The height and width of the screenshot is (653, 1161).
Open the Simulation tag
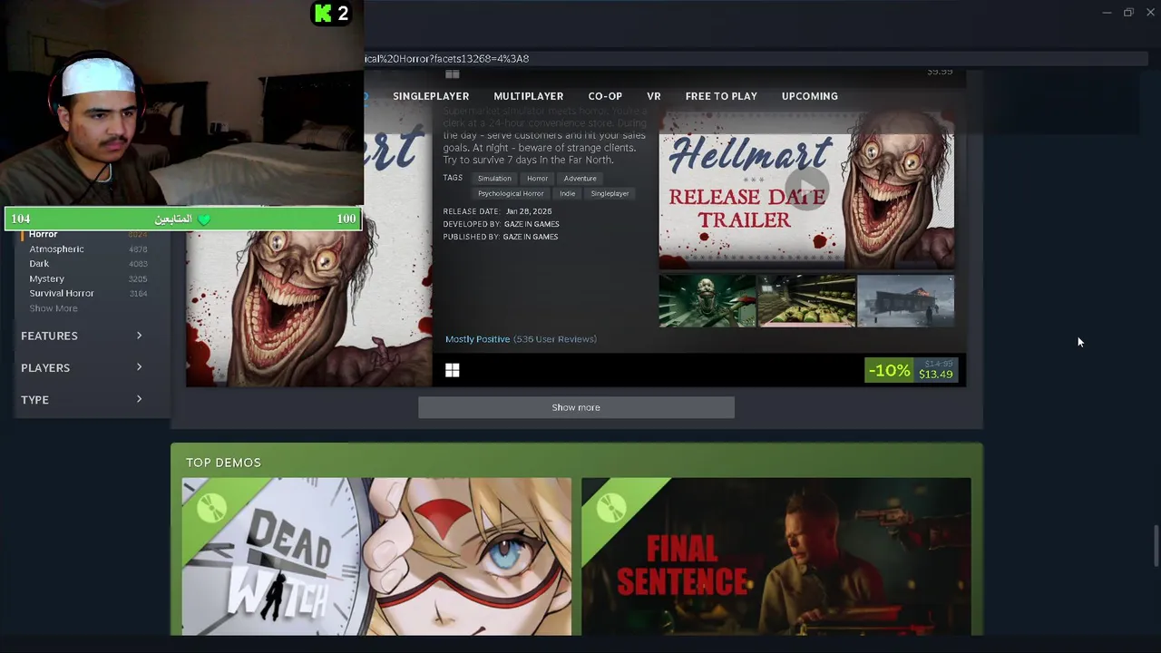(494, 179)
